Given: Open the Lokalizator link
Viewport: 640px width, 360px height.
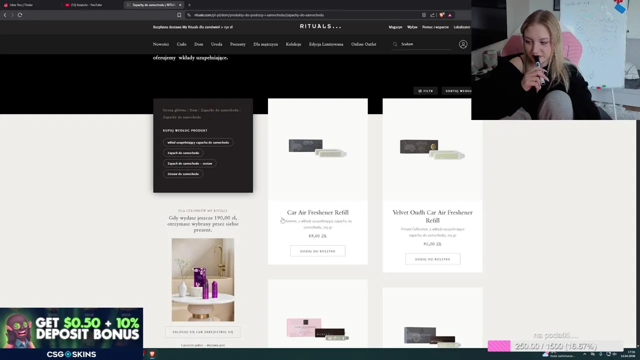Looking at the screenshot, I should coord(461,27).
